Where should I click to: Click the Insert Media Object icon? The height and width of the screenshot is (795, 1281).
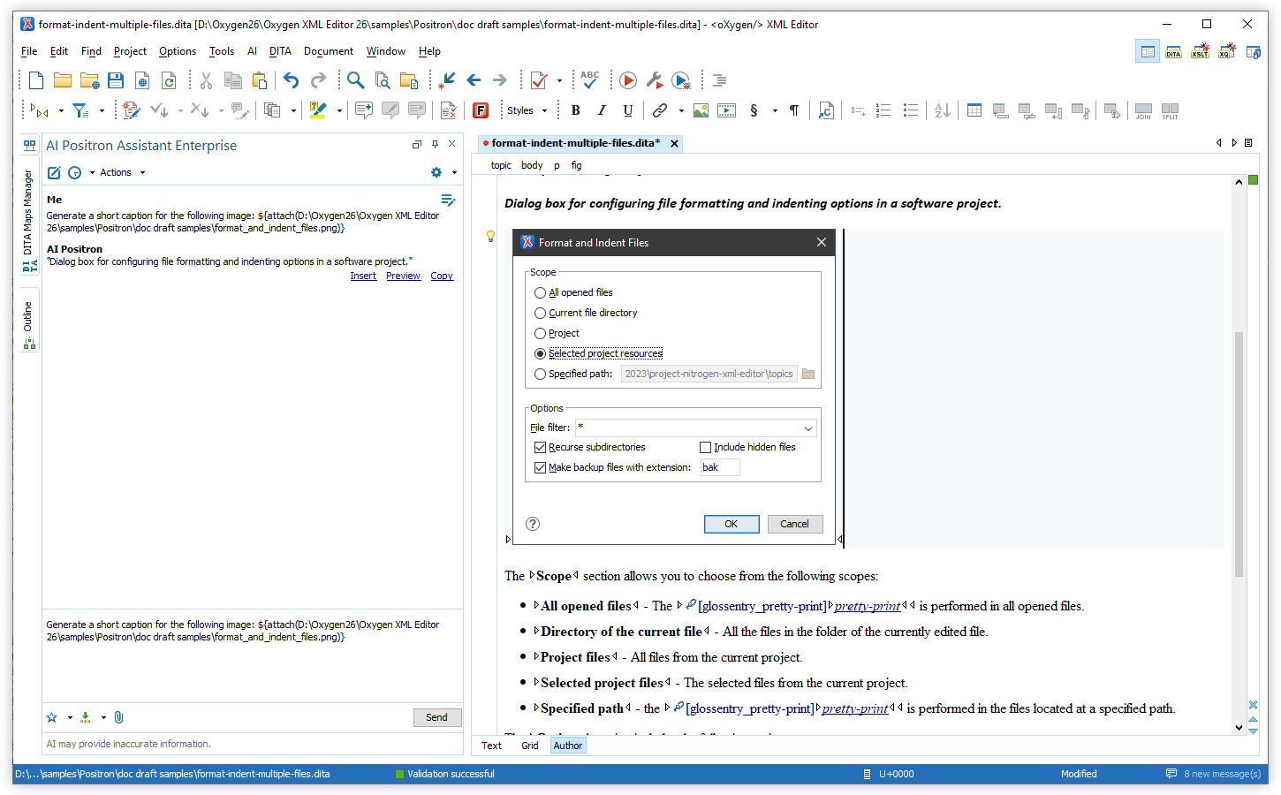click(x=727, y=110)
